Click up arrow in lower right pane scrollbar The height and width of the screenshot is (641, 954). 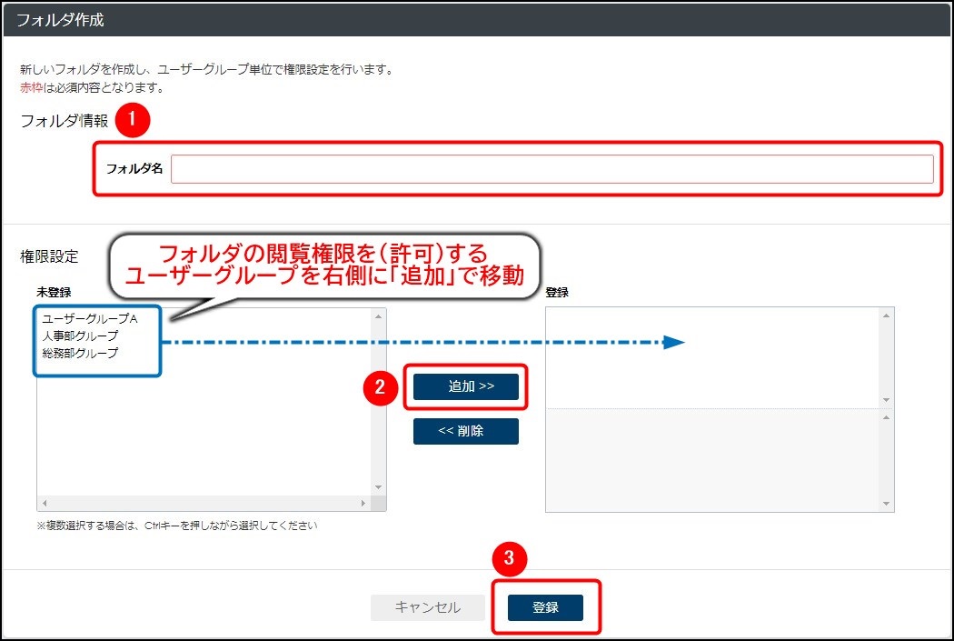click(x=886, y=416)
